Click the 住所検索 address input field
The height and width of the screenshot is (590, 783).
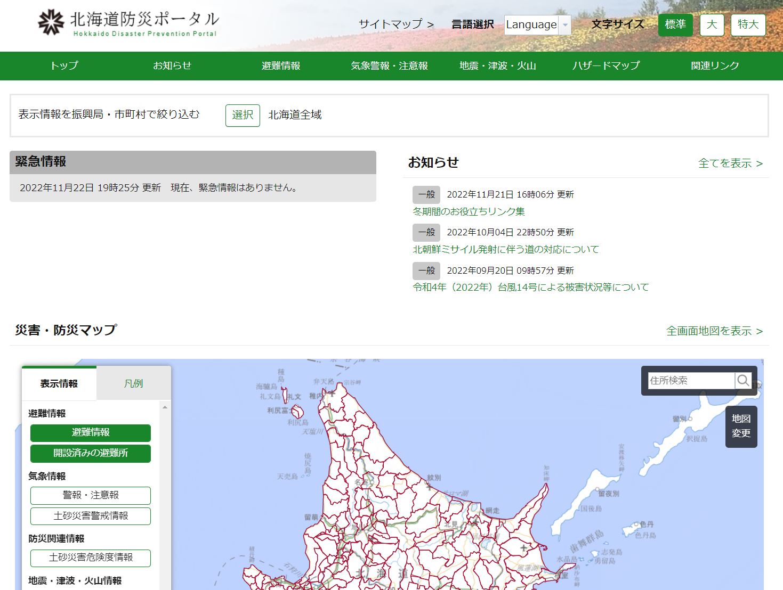point(691,380)
